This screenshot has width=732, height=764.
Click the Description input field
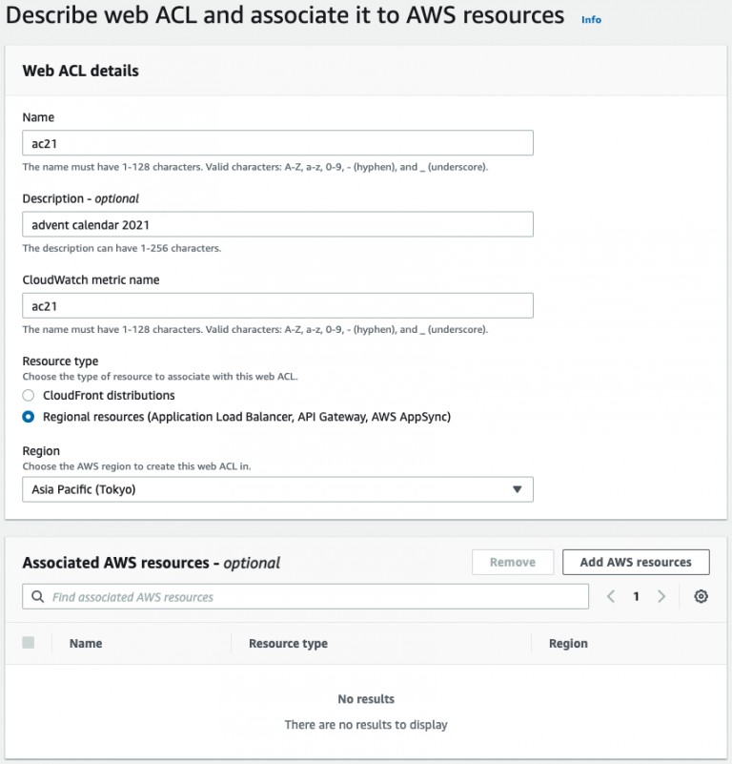(276, 224)
